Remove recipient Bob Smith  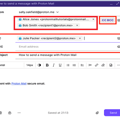pos(77,25)
